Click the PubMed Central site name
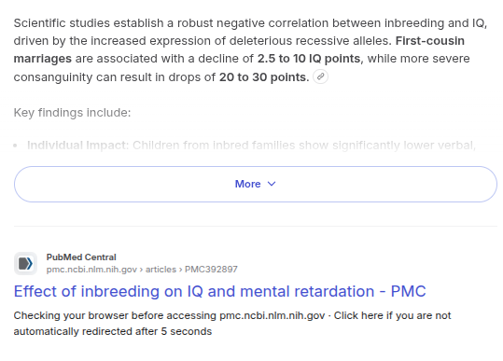503x361 pixels. [x=81, y=257]
